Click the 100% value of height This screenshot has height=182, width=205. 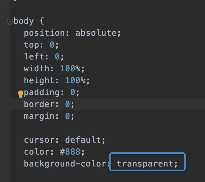[x=75, y=80]
